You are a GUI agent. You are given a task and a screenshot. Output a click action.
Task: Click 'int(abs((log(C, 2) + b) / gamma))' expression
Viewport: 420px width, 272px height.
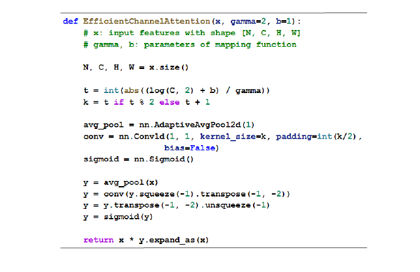coord(187,90)
